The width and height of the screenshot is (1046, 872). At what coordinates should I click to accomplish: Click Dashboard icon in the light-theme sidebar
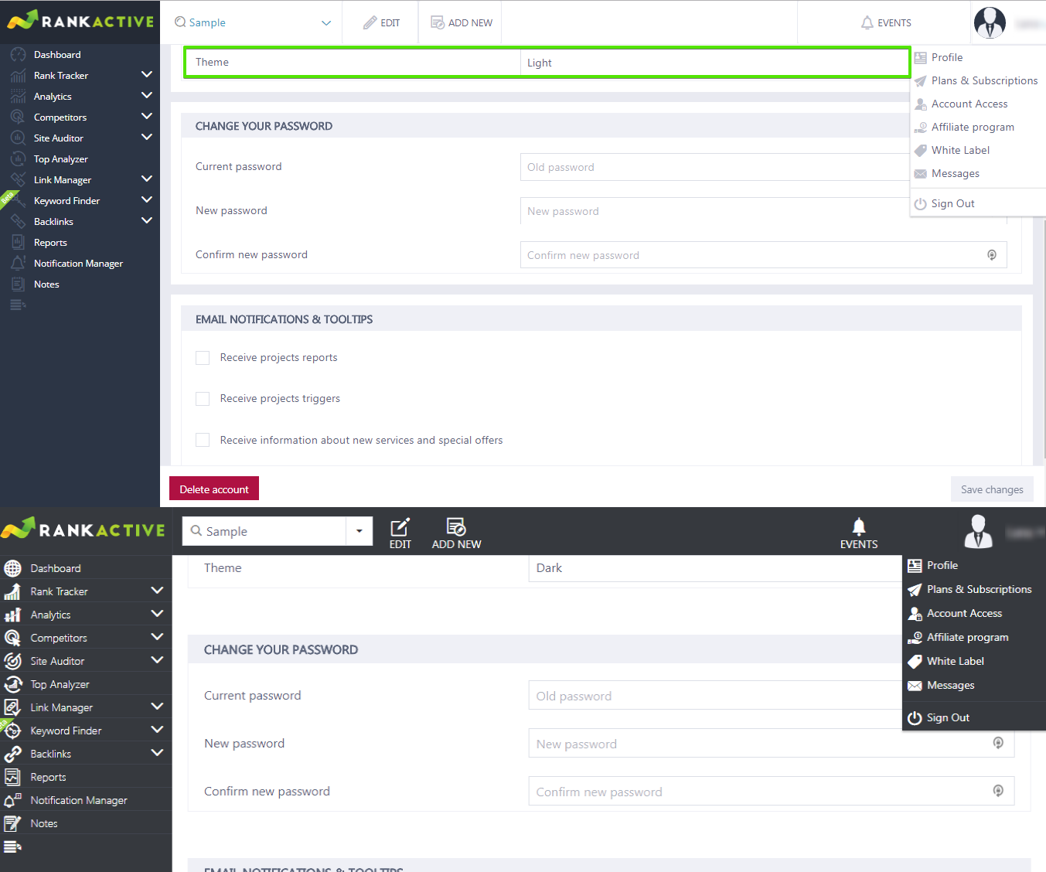18,55
